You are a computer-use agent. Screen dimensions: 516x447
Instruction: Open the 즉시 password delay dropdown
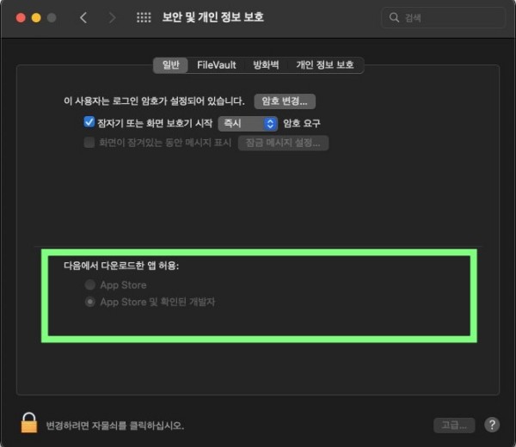coord(248,124)
